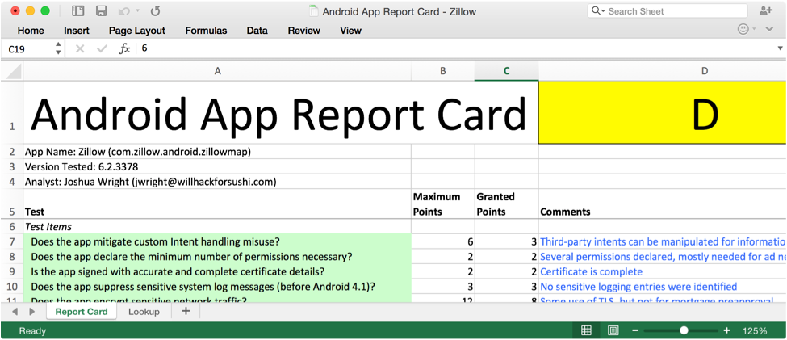Go to previous sheet arrow
Screen dimensions: 787x340
pyautogui.click(x=15, y=312)
